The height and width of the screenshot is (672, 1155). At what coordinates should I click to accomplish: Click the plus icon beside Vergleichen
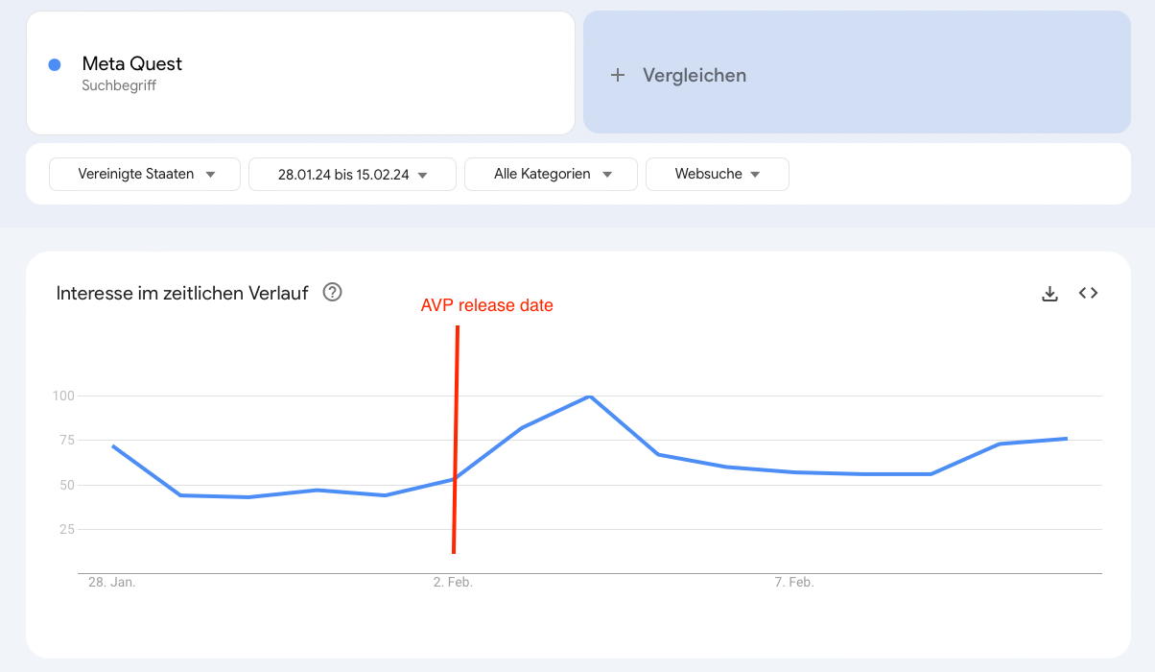pos(618,75)
